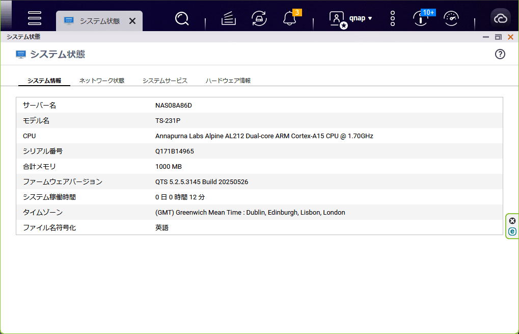The width and height of the screenshot is (519, 334).
Task: Click the Annapurna Labs CPU description
Action: tap(264, 136)
